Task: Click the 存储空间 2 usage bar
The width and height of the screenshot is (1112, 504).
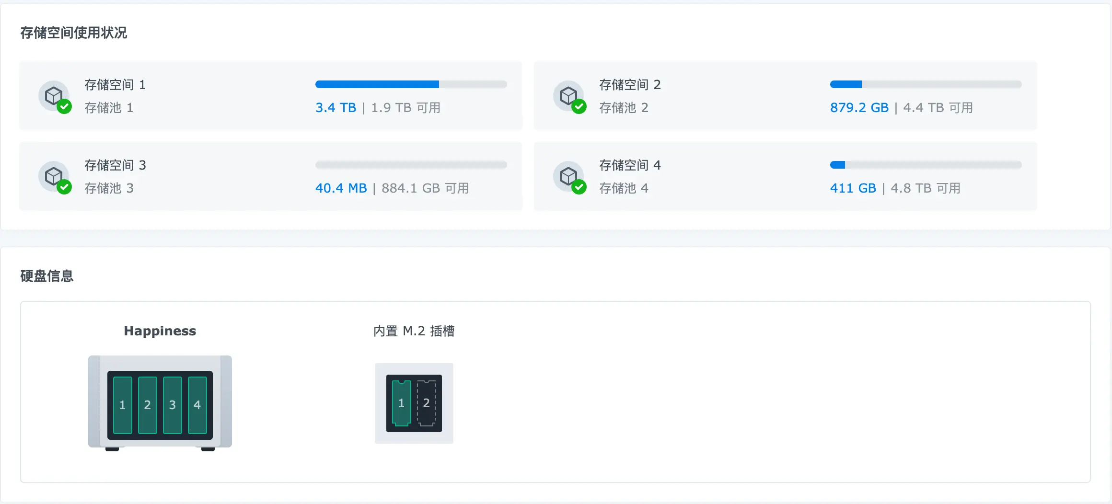Action: point(926,84)
